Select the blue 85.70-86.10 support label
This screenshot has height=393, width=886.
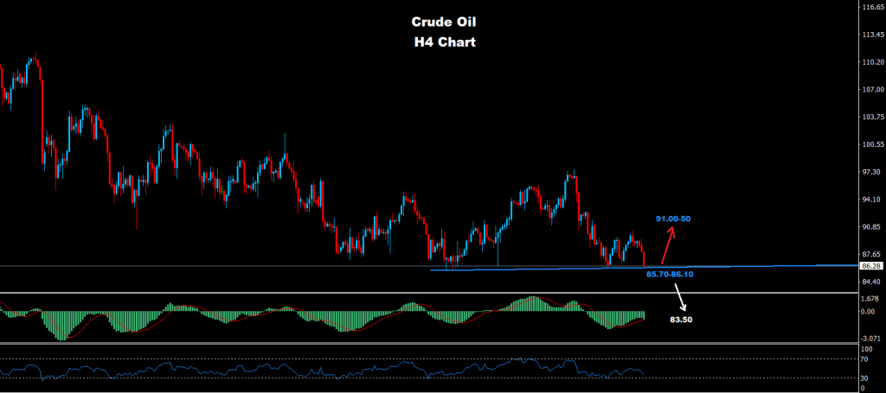click(x=669, y=274)
